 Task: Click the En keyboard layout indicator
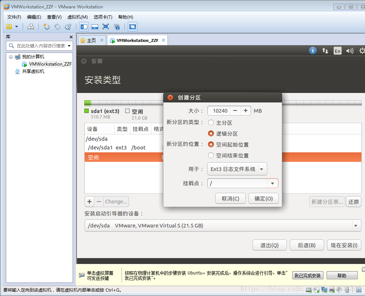[337, 51]
